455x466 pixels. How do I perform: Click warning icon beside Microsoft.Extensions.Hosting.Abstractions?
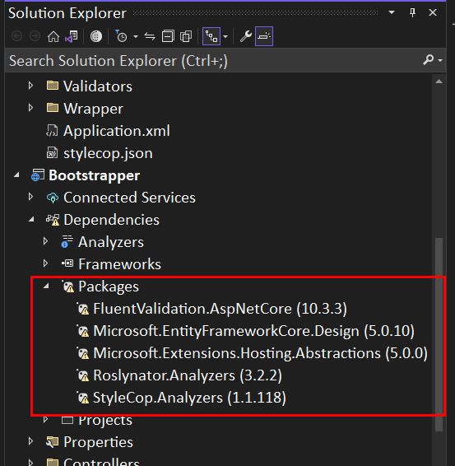(x=83, y=353)
